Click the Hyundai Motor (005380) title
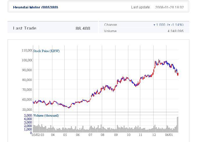 pyautogui.click(x=35, y=7)
